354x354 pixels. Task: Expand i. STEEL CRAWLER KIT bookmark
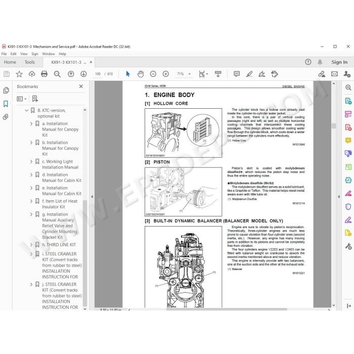31,254
